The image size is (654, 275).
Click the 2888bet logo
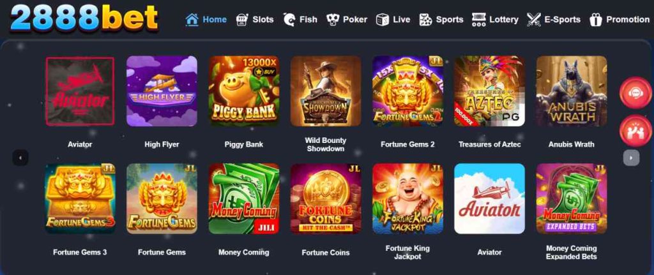point(84,18)
